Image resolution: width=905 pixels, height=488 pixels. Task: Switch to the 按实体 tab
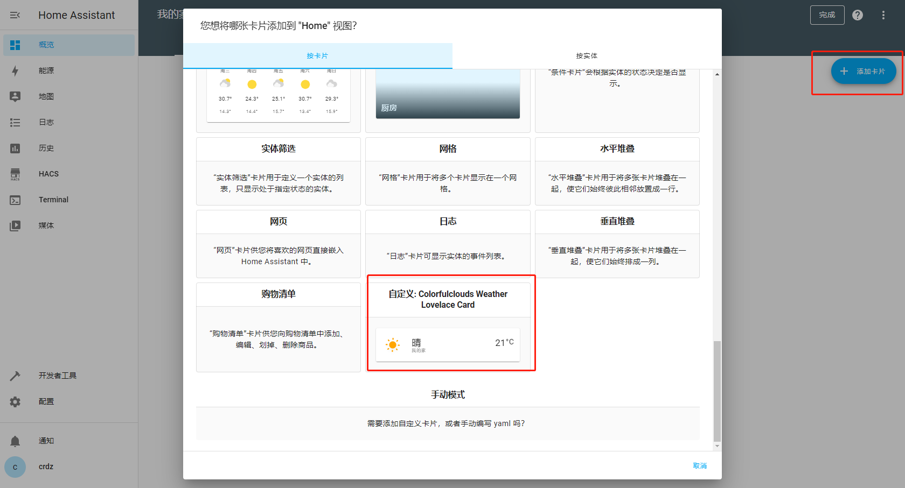587,56
